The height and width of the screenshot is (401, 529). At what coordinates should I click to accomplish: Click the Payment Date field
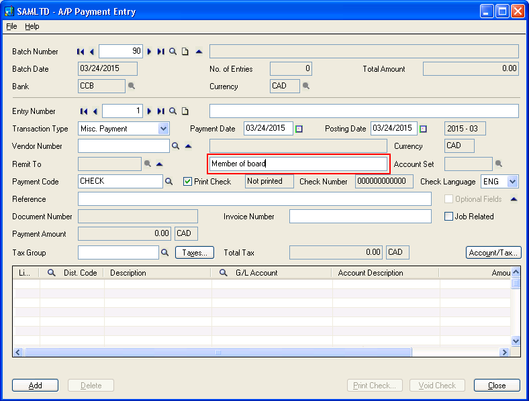pos(269,128)
